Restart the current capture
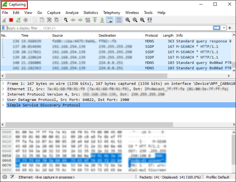The width and height of the screenshot is (236, 182). [x=18, y=20]
